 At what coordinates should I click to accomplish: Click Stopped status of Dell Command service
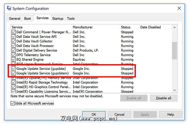[x=127, y=32]
